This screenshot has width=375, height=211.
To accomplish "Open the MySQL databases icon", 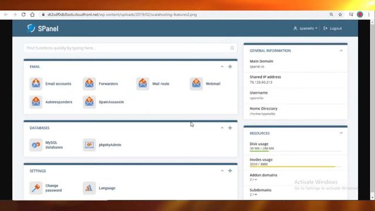I will tap(36, 145).
